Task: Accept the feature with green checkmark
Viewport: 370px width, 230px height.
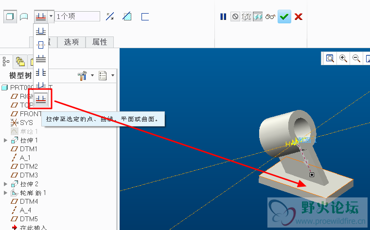Action: click(284, 17)
